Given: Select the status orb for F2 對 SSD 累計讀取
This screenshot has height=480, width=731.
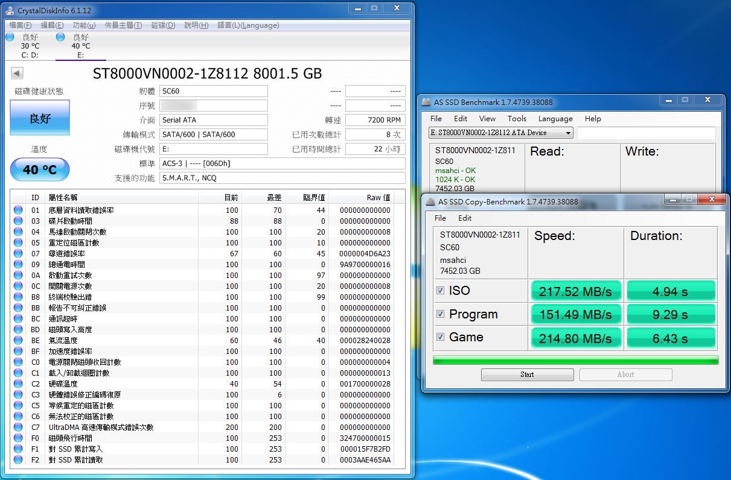Looking at the screenshot, I should [18, 459].
